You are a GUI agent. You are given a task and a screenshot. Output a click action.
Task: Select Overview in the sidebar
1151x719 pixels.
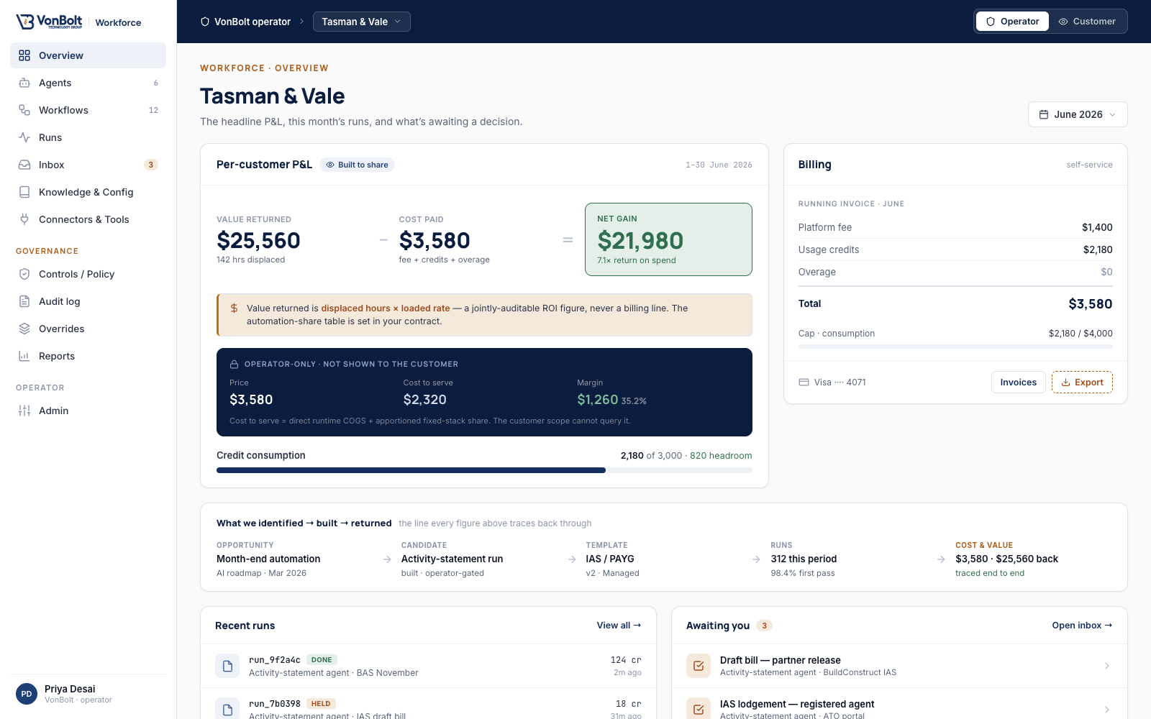pos(88,55)
